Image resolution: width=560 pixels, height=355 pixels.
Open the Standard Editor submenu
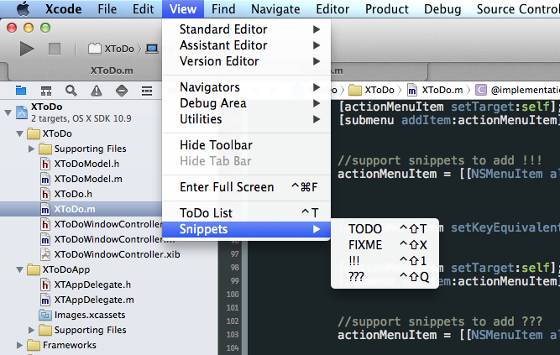[247, 29]
